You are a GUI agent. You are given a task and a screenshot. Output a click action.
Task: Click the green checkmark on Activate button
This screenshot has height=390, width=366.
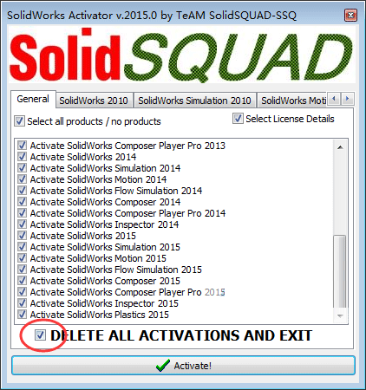click(x=163, y=366)
